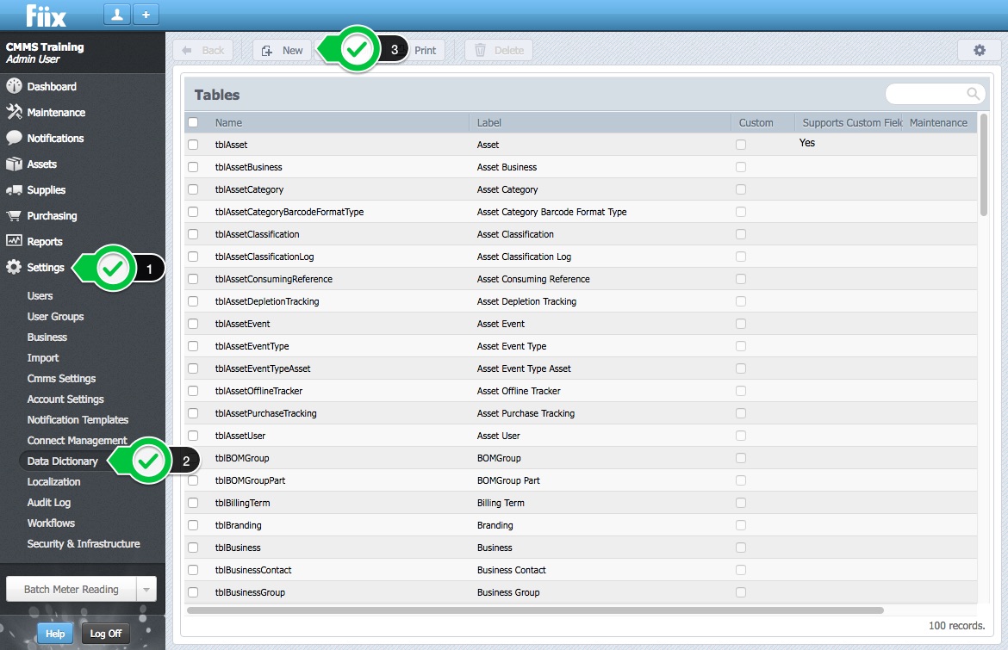Open Workflows settings

tap(51, 523)
